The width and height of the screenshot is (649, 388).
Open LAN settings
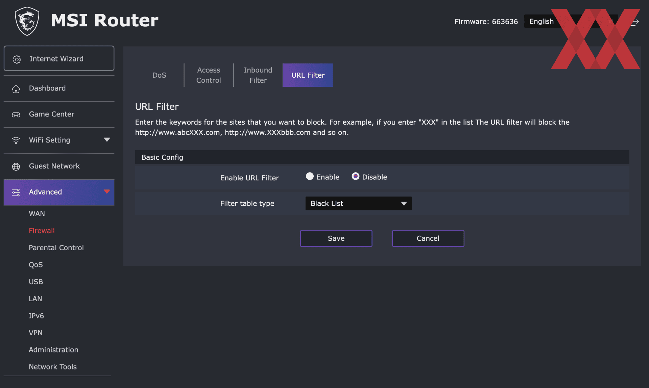coord(35,299)
